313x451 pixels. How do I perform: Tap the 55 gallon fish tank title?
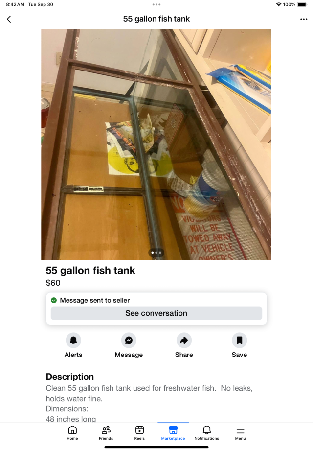(90, 270)
